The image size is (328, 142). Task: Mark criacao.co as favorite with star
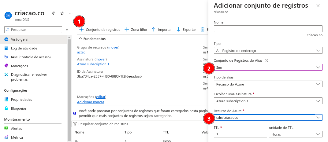[x=62, y=13]
